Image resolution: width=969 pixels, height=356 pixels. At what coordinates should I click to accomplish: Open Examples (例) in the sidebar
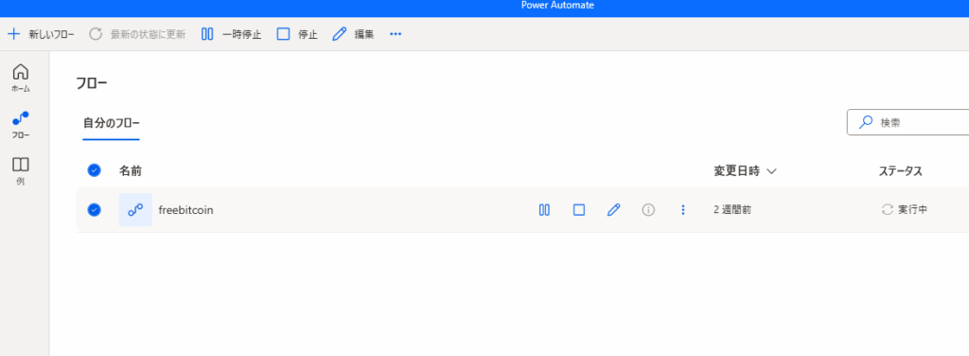[21, 171]
